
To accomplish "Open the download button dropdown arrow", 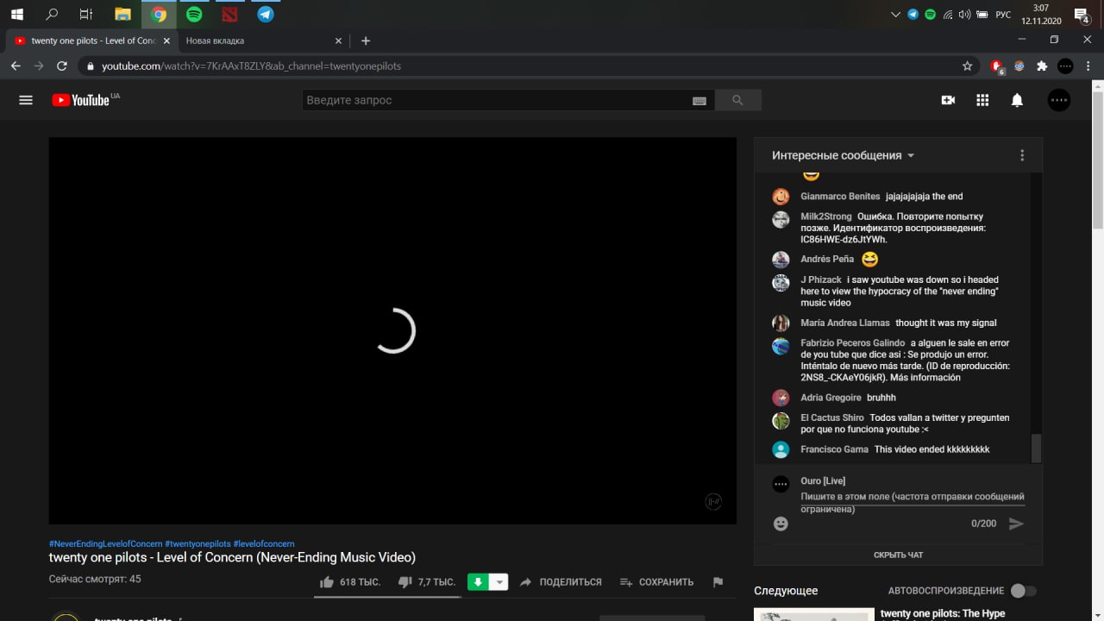I will coord(499,582).
